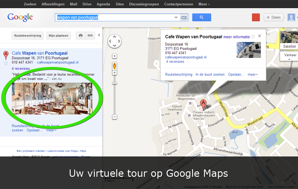
Task: Open the on-screen keyboard icon in search box
Action: point(184,17)
